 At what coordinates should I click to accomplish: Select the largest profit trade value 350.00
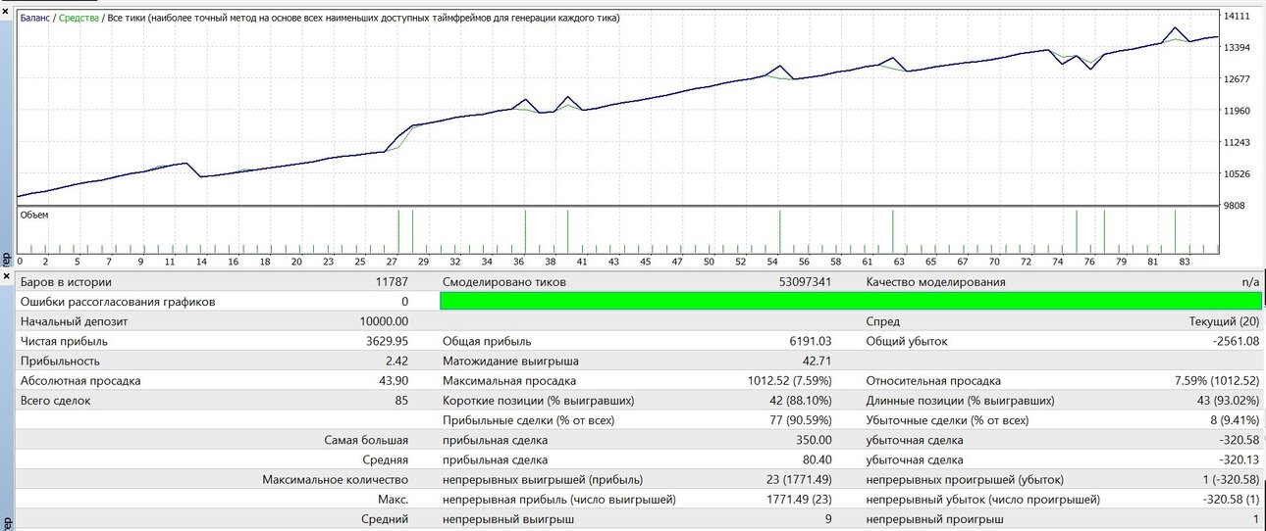click(814, 440)
